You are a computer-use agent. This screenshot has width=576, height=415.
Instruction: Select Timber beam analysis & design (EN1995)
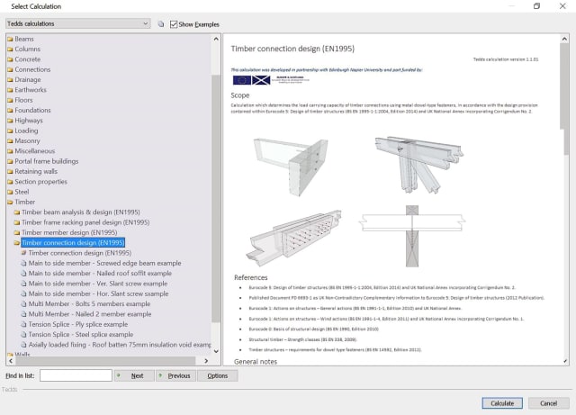point(81,212)
